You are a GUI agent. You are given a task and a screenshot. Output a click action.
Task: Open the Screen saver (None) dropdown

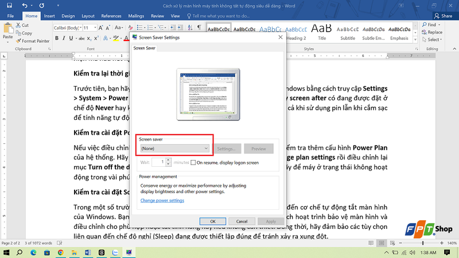click(x=175, y=148)
